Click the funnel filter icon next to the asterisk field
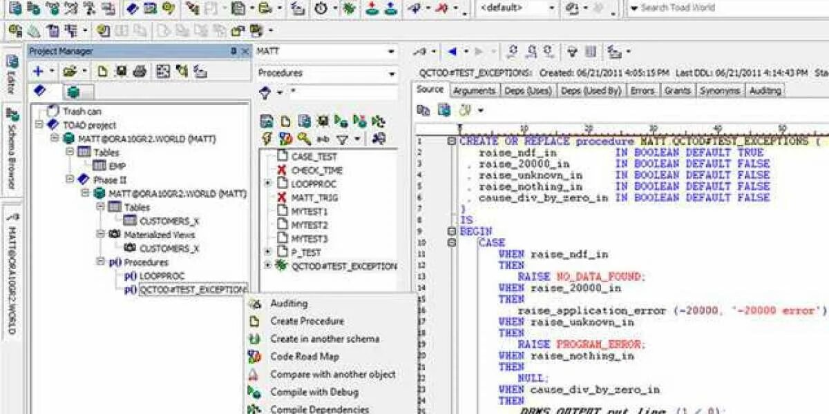Viewport: 829px width, 414px height. [265, 92]
